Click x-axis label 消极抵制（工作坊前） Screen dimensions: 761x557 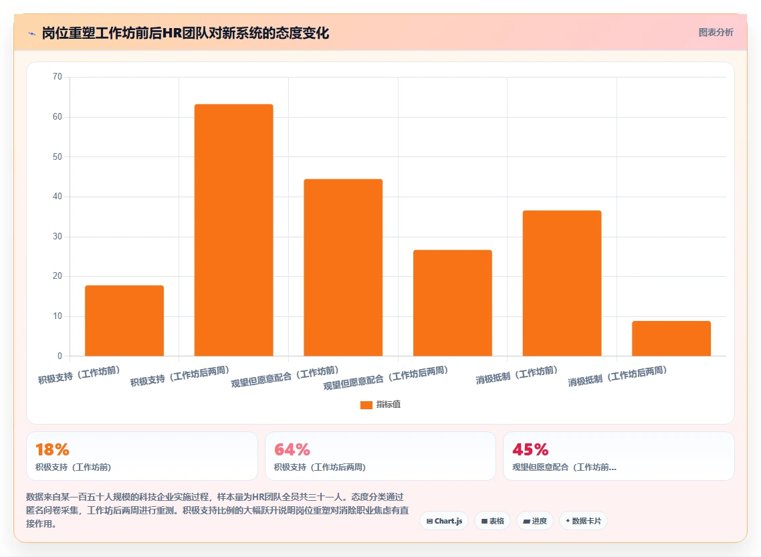[517, 375]
